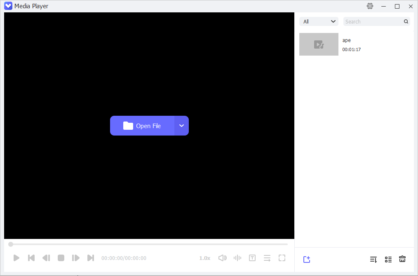
Task: Sort the playlist items
Action: (373, 259)
